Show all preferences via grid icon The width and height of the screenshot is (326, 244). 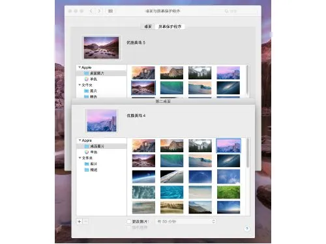click(110, 11)
